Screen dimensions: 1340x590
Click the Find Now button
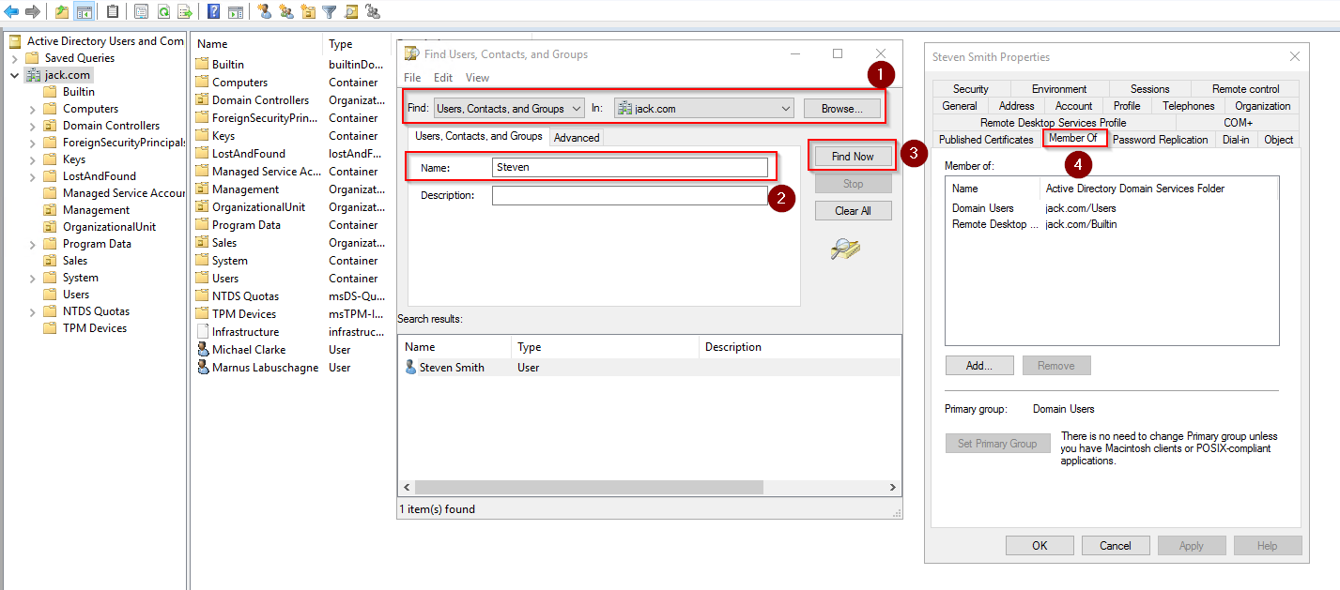pyautogui.click(x=851, y=156)
